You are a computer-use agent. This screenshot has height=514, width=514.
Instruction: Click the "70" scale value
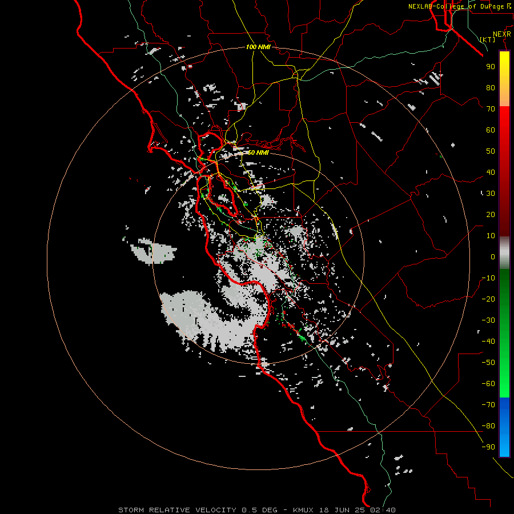click(x=491, y=109)
